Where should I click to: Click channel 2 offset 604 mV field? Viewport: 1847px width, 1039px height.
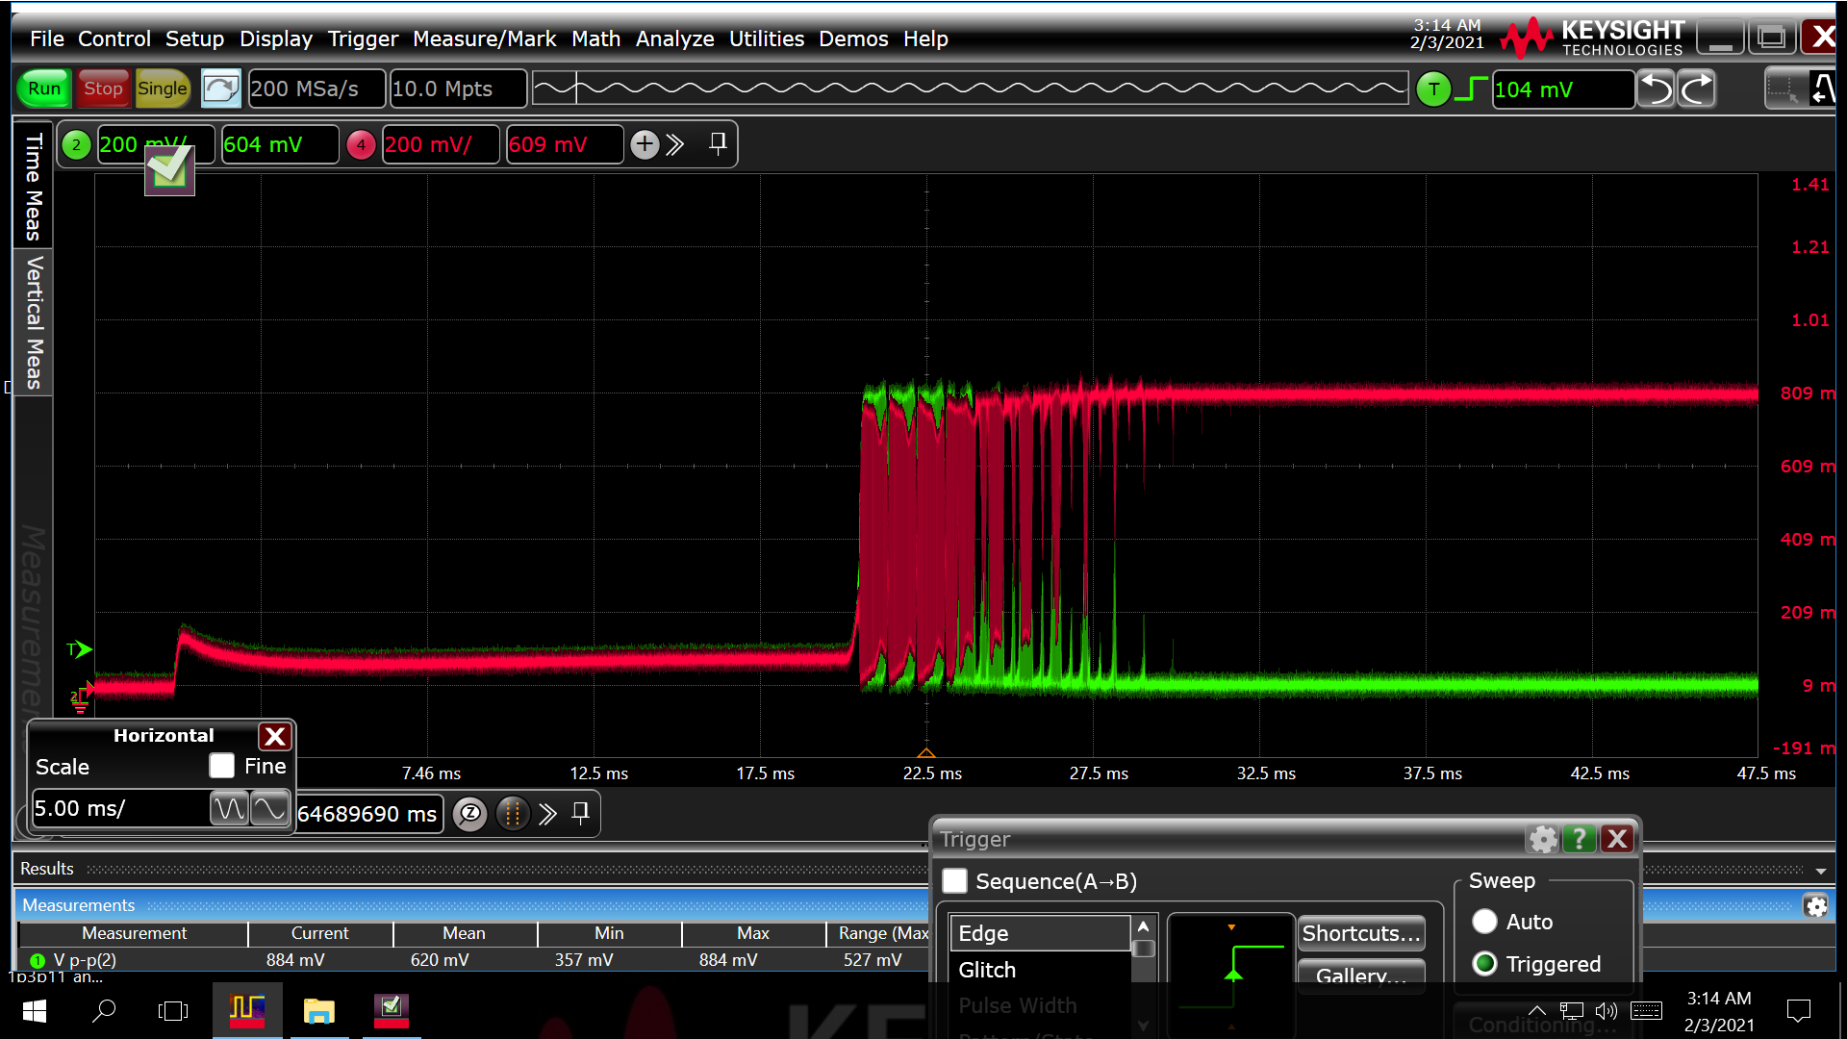[x=280, y=144]
